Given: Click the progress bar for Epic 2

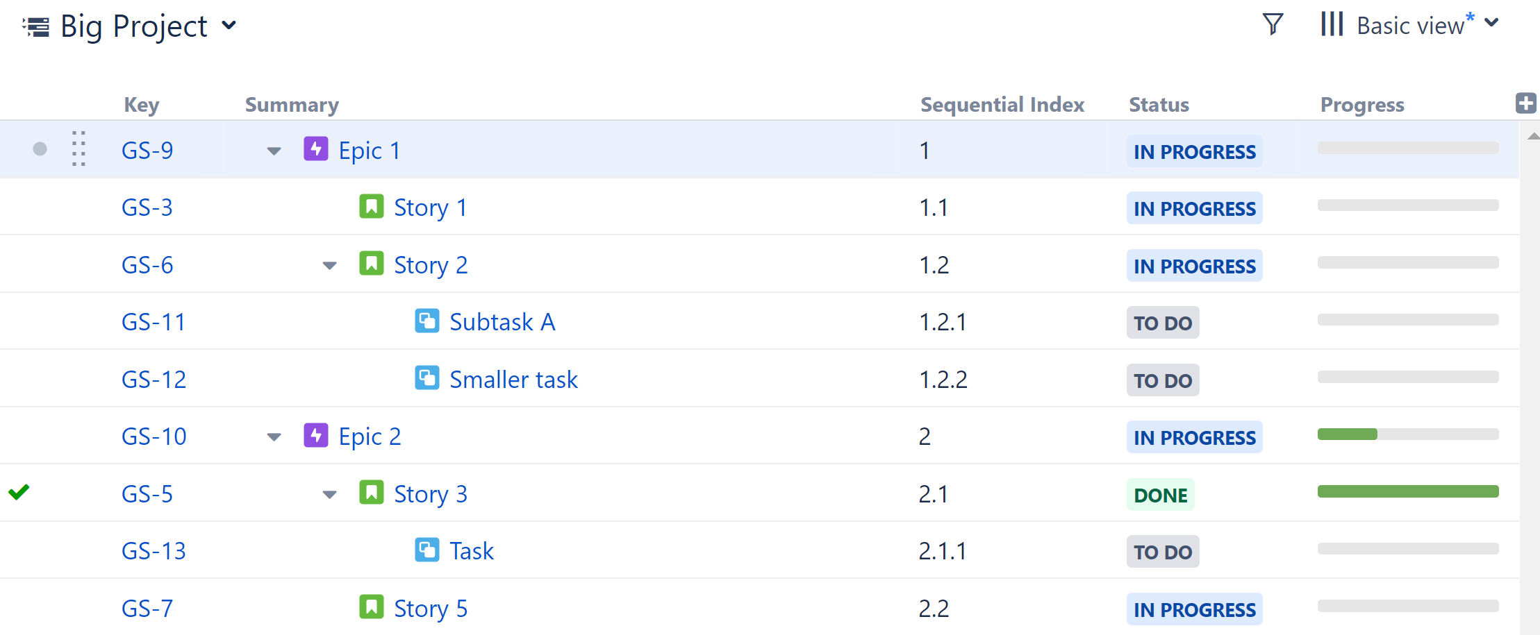Looking at the screenshot, I should click(x=1407, y=434).
